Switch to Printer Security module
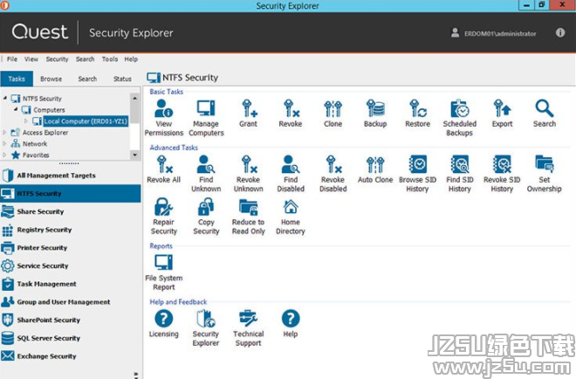Screen dimensions: 576x379 (x=70, y=248)
